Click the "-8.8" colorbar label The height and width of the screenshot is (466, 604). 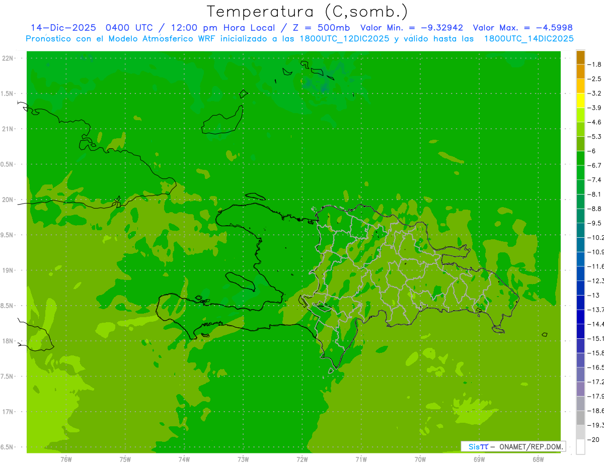pyautogui.click(x=594, y=209)
